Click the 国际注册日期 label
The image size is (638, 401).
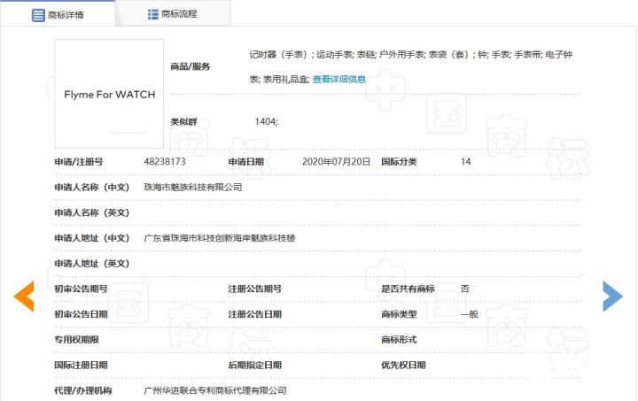coord(81,365)
